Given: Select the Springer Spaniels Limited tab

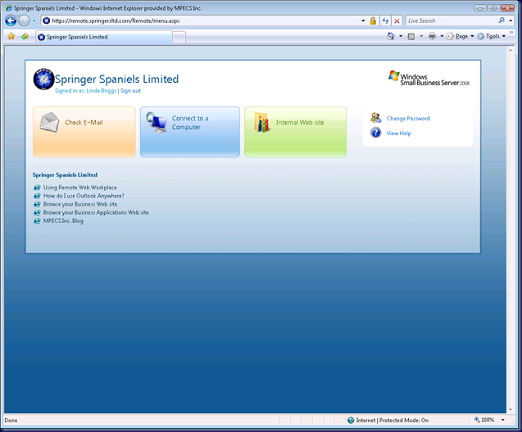Looking at the screenshot, I should [x=104, y=37].
